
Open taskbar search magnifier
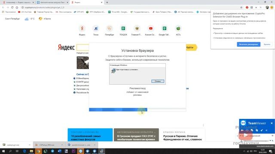tap(10, 151)
